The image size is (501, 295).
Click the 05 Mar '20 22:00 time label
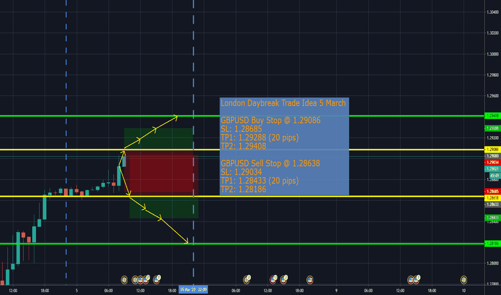[x=194, y=290]
